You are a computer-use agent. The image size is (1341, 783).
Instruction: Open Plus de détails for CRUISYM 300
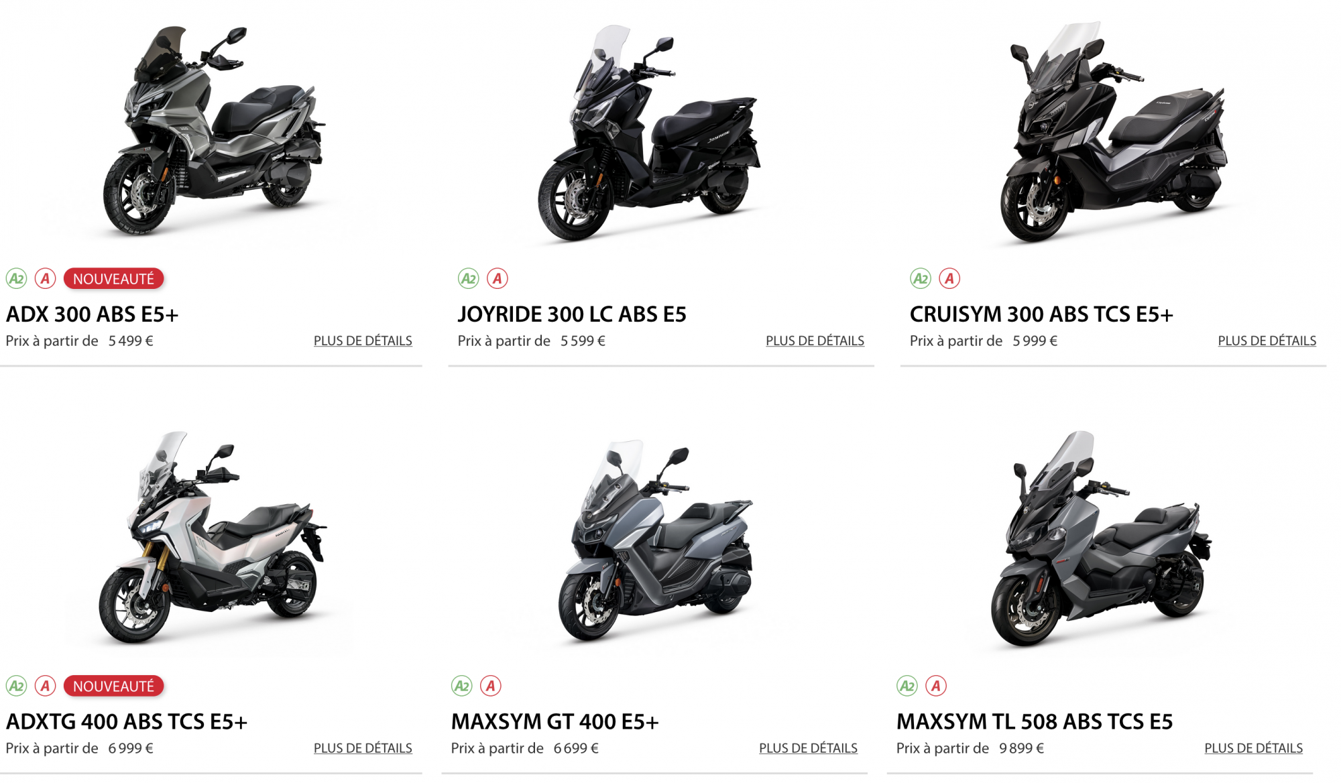(x=1267, y=341)
